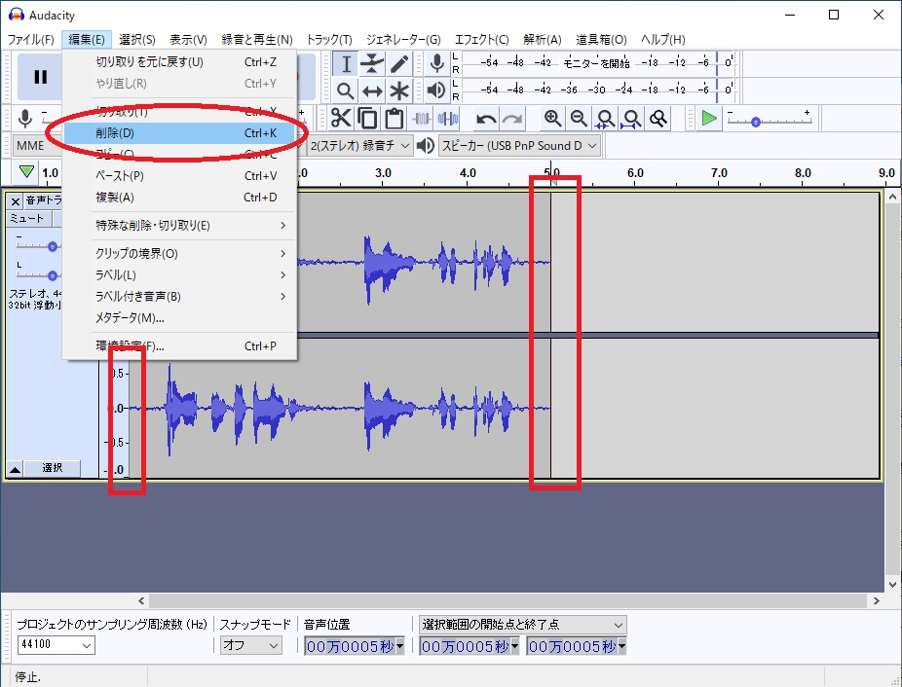Click the Silence audio icon
The height and width of the screenshot is (687, 902).
pyautogui.click(x=447, y=119)
